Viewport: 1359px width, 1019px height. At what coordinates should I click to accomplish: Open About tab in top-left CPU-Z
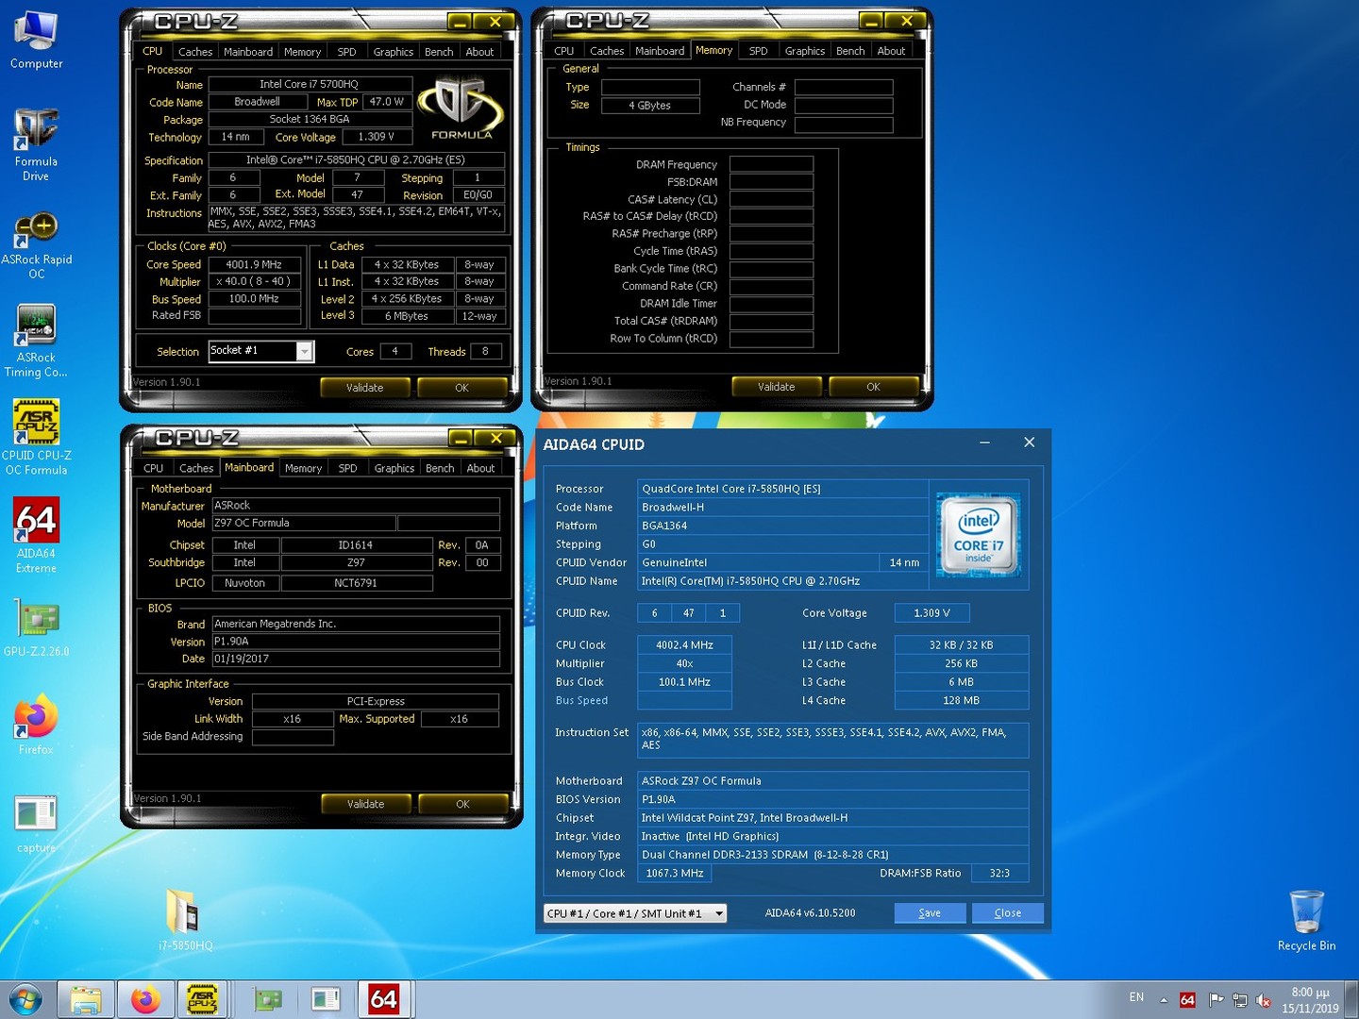pyautogui.click(x=479, y=52)
